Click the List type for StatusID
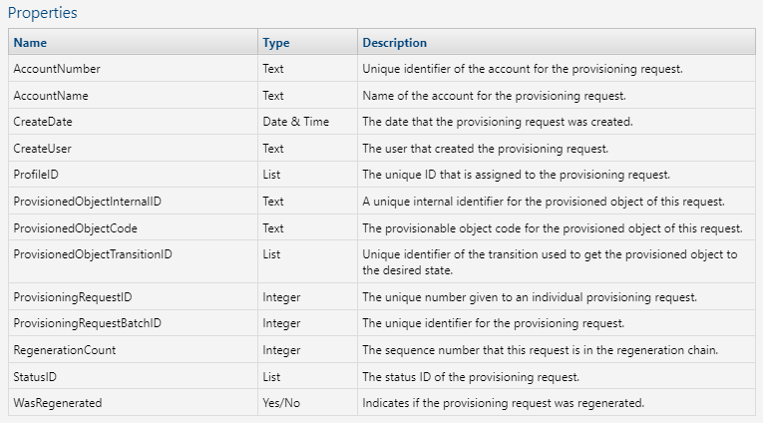The height and width of the screenshot is (423, 763). (x=271, y=377)
